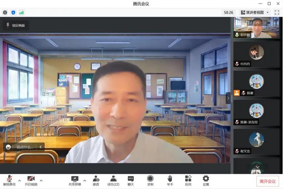Image resolution: width=283 pixels, height=189 pixels.
Task: Open the meeting info icon
Action: pos(5,13)
